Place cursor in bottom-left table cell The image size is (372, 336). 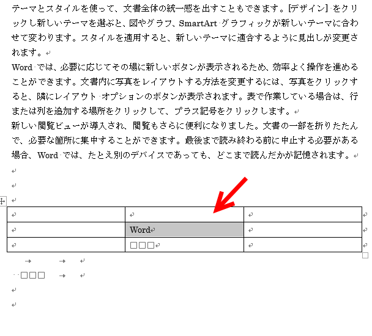tap(65, 245)
